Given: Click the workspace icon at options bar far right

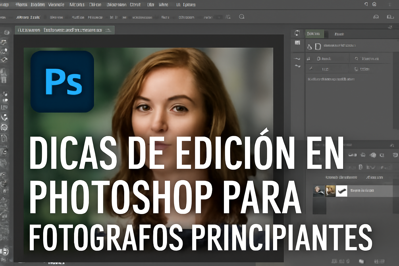Looking at the screenshot, I should (x=390, y=17).
